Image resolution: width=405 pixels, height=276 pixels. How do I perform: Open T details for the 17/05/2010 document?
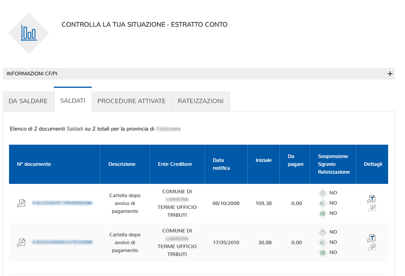click(372, 238)
